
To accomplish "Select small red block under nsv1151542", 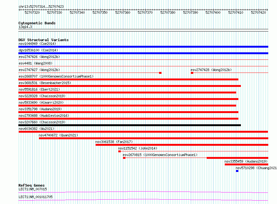I will (120, 151).
